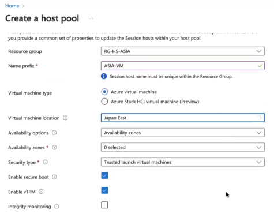Show info tooltip for Enable vTPM

[41, 192]
